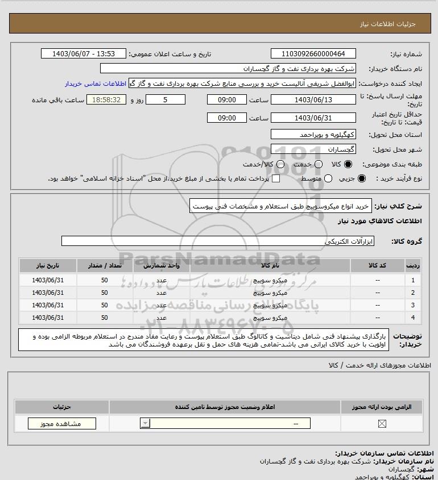Click the need number field 1103092660000464

coord(313,53)
